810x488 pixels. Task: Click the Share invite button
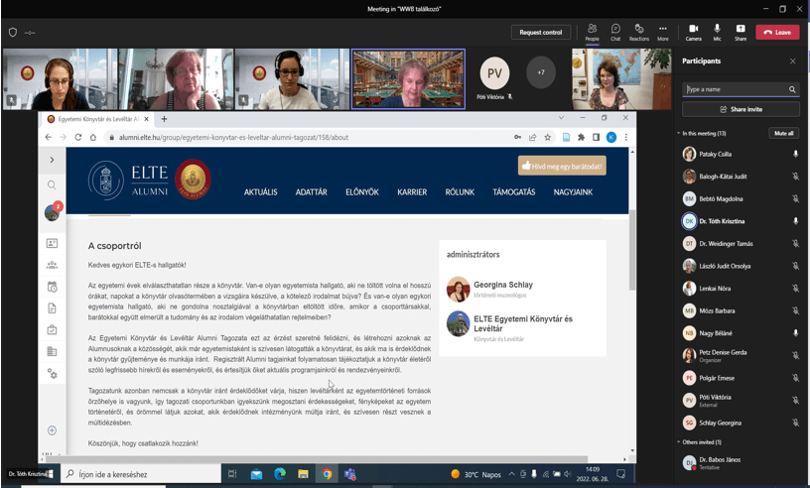(x=741, y=109)
